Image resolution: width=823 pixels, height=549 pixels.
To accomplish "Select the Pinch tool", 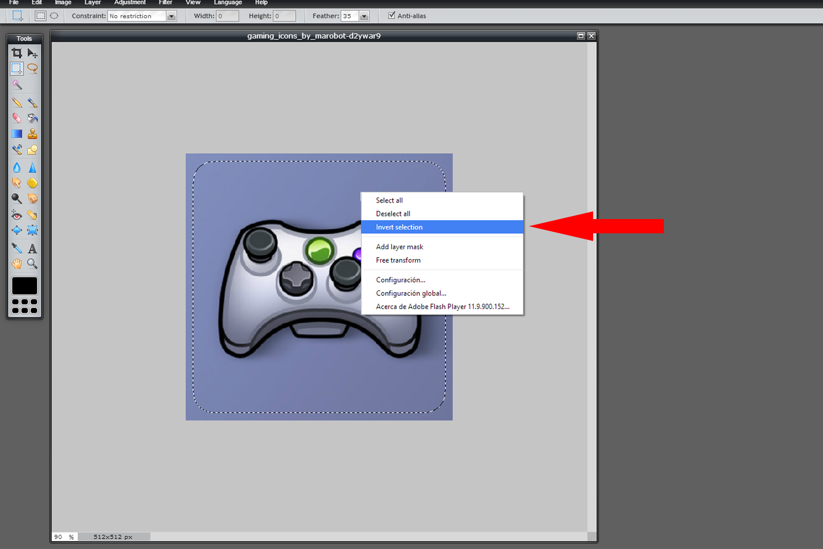I will pyautogui.click(x=32, y=230).
